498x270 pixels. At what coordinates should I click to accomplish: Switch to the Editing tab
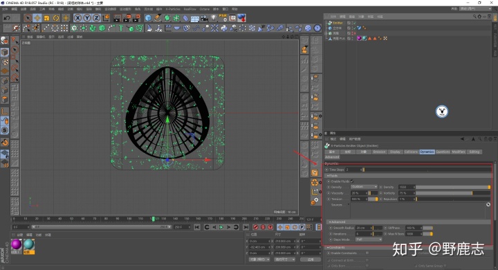tap(474, 152)
